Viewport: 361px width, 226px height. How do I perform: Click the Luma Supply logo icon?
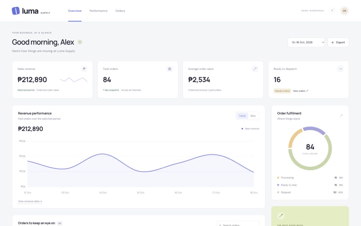[16, 11]
